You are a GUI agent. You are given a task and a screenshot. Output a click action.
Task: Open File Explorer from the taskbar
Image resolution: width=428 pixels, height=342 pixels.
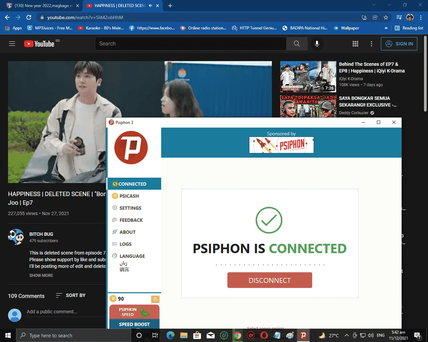click(x=184, y=335)
